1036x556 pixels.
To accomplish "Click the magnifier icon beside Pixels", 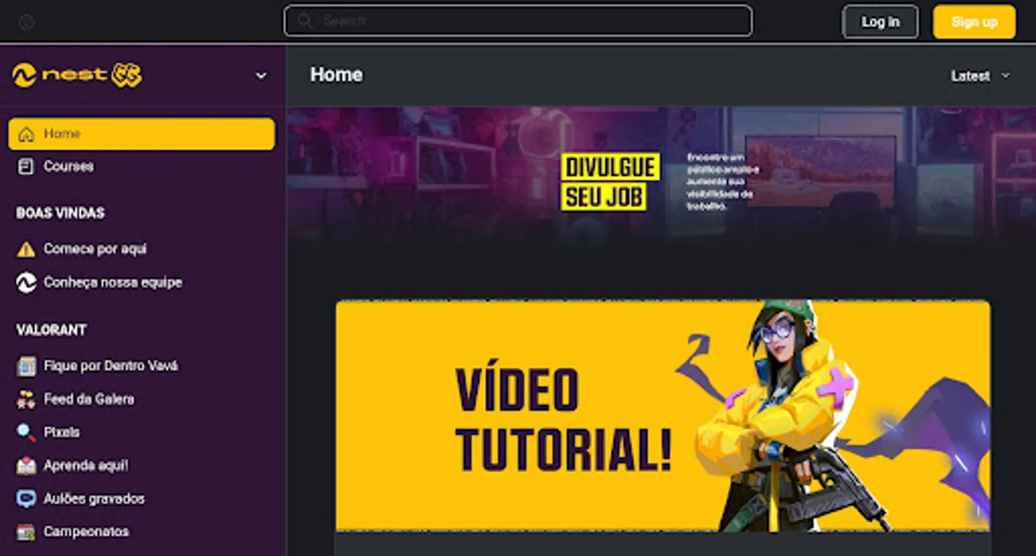I will (x=26, y=432).
